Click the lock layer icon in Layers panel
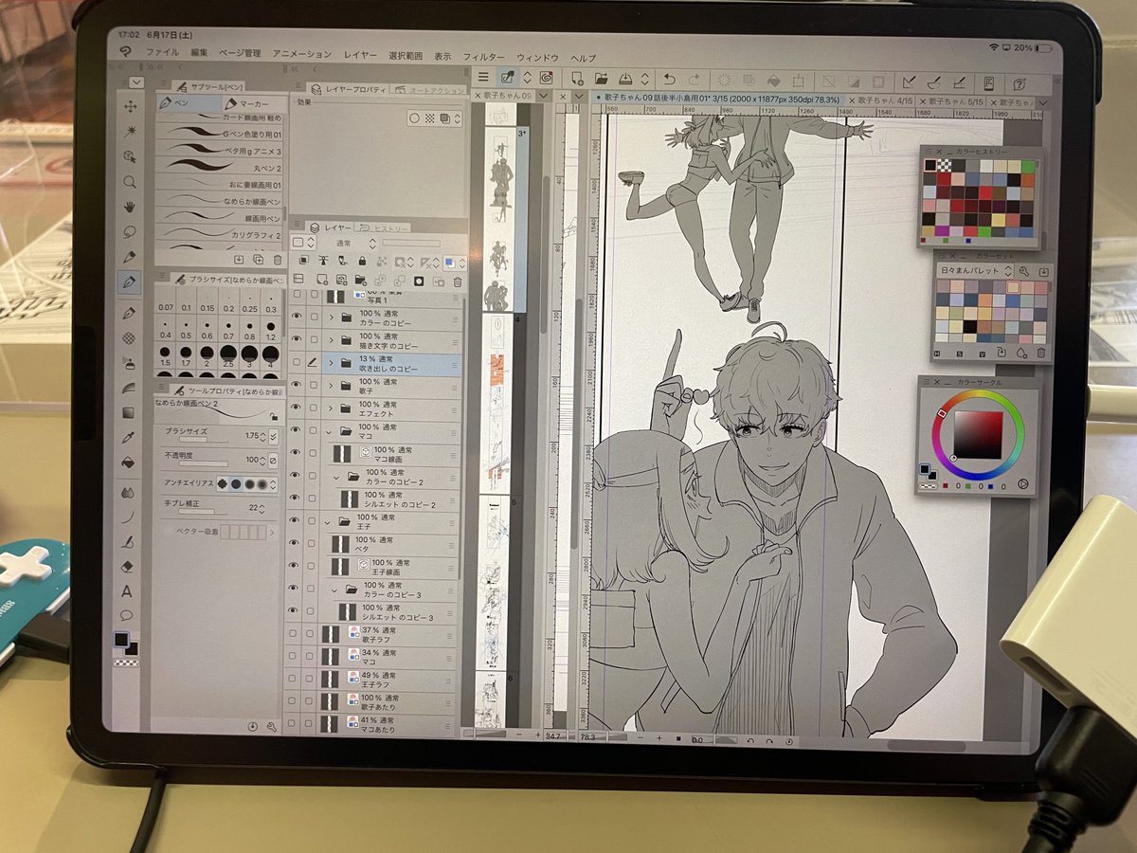Viewport: 1137px width, 853px height. [x=362, y=261]
